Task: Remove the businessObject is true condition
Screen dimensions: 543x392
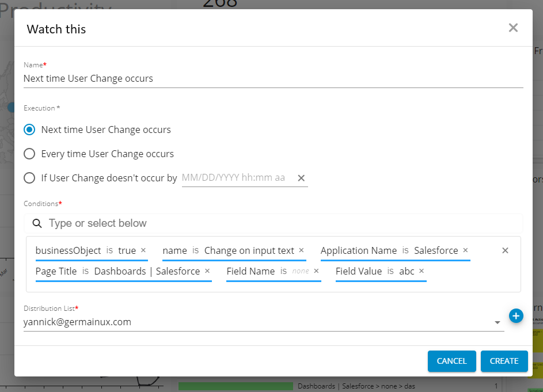Action: coord(143,250)
